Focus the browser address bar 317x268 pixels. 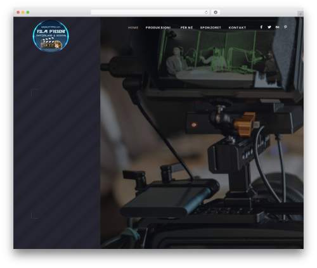(150, 12)
